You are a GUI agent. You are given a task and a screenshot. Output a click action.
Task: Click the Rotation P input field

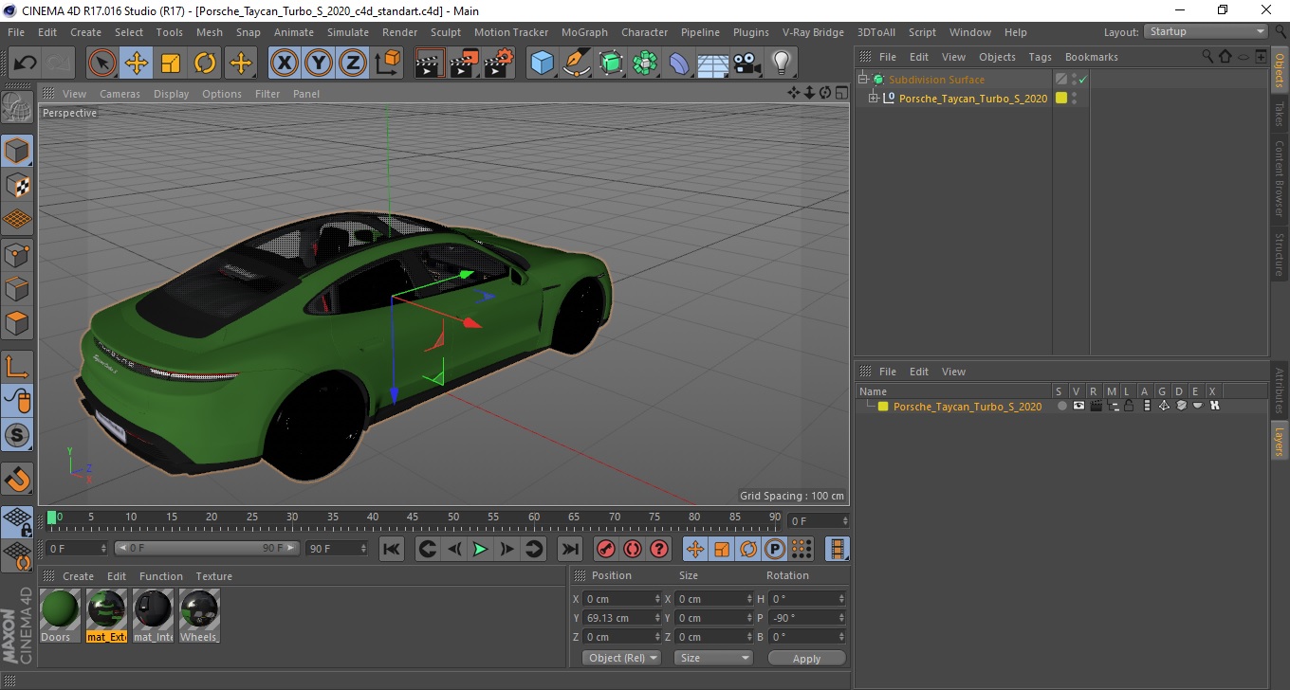tap(807, 618)
